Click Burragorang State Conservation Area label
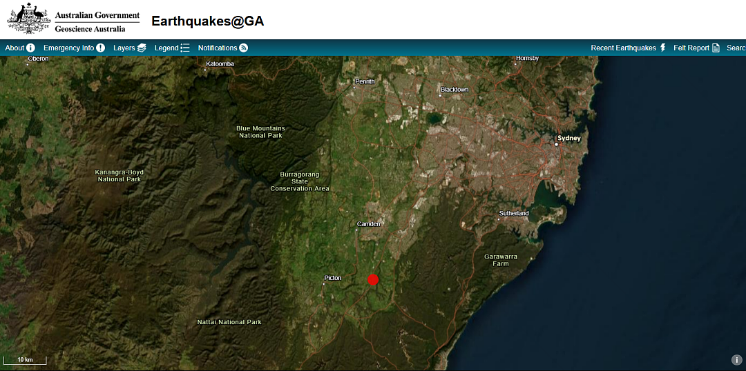Screen dimensions: 746x371 point(300,181)
